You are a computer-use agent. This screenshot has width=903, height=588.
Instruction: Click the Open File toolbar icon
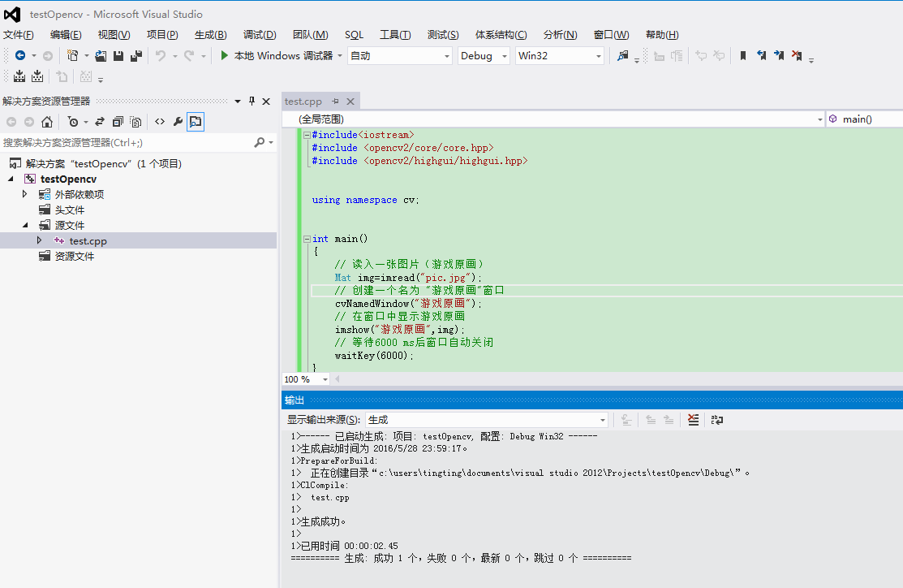[101, 56]
